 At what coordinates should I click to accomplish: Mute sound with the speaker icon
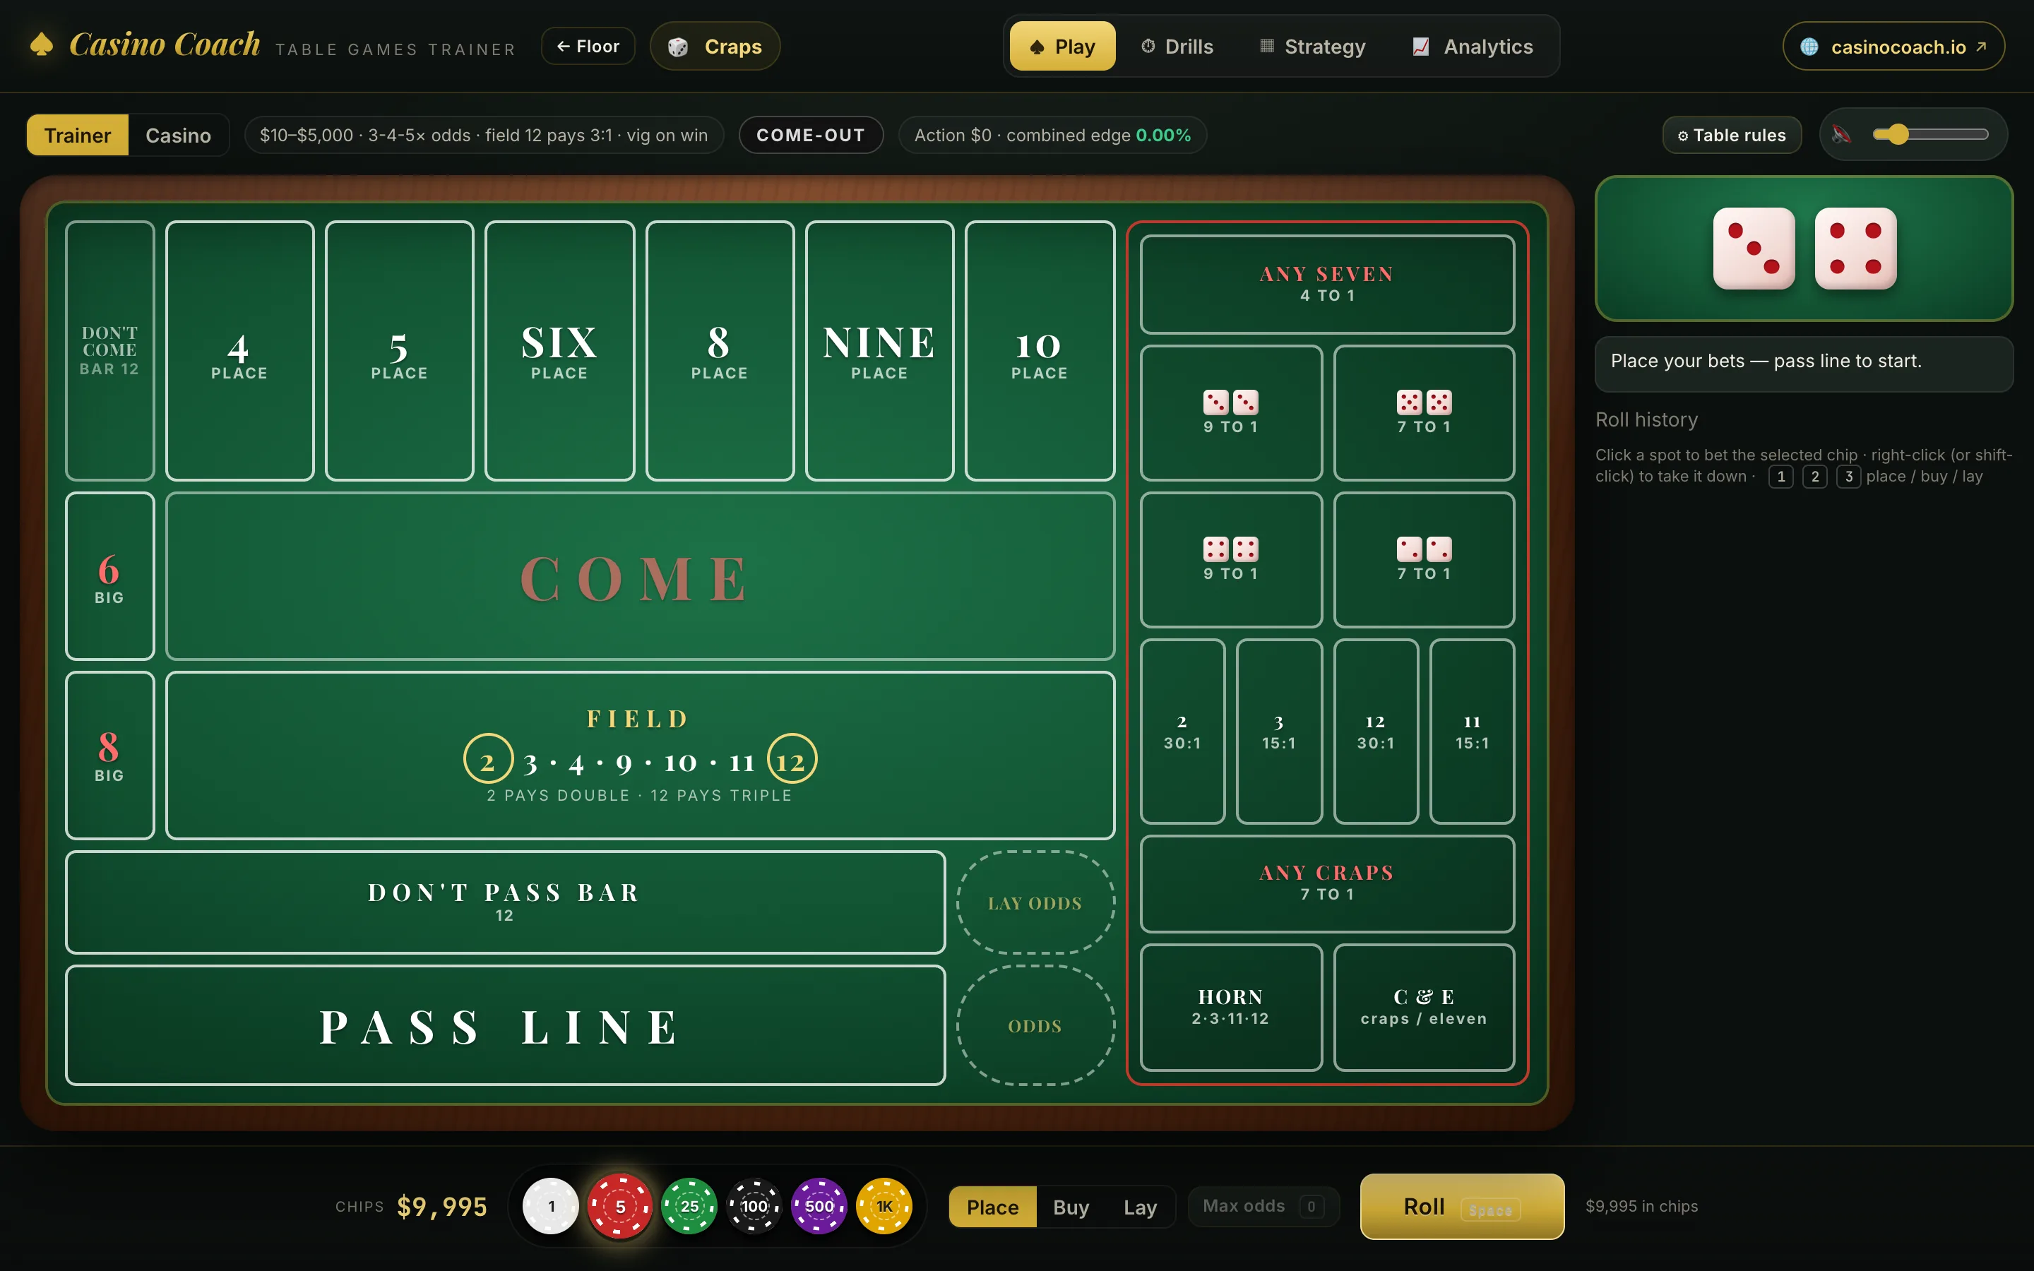[1840, 134]
